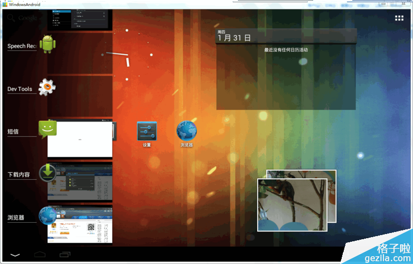Select the Speech Recorder android icon in recents
The height and width of the screenshot is (264, 413).
click(x=47, y=44)
